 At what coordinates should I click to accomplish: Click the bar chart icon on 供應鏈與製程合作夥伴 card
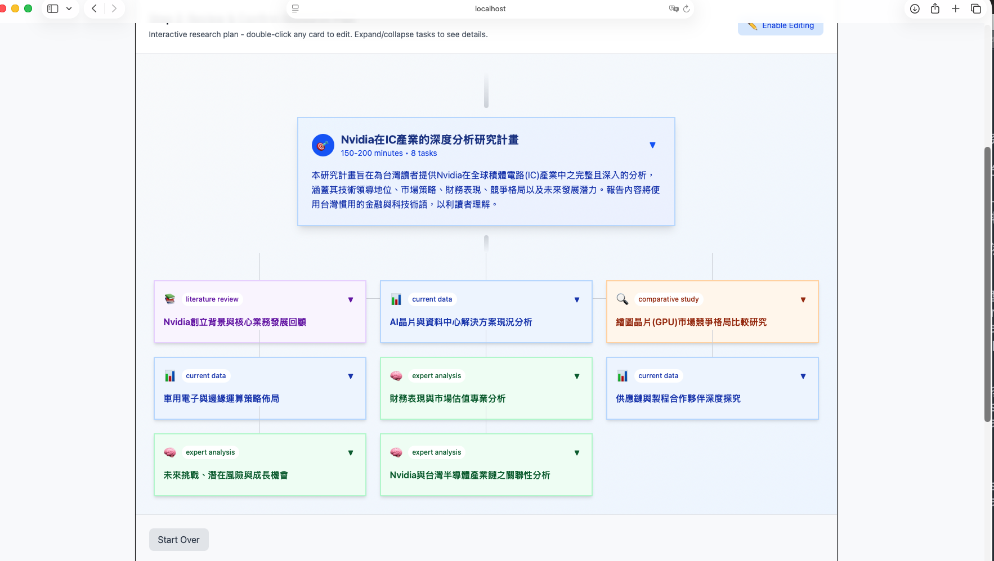pos(622,376)
